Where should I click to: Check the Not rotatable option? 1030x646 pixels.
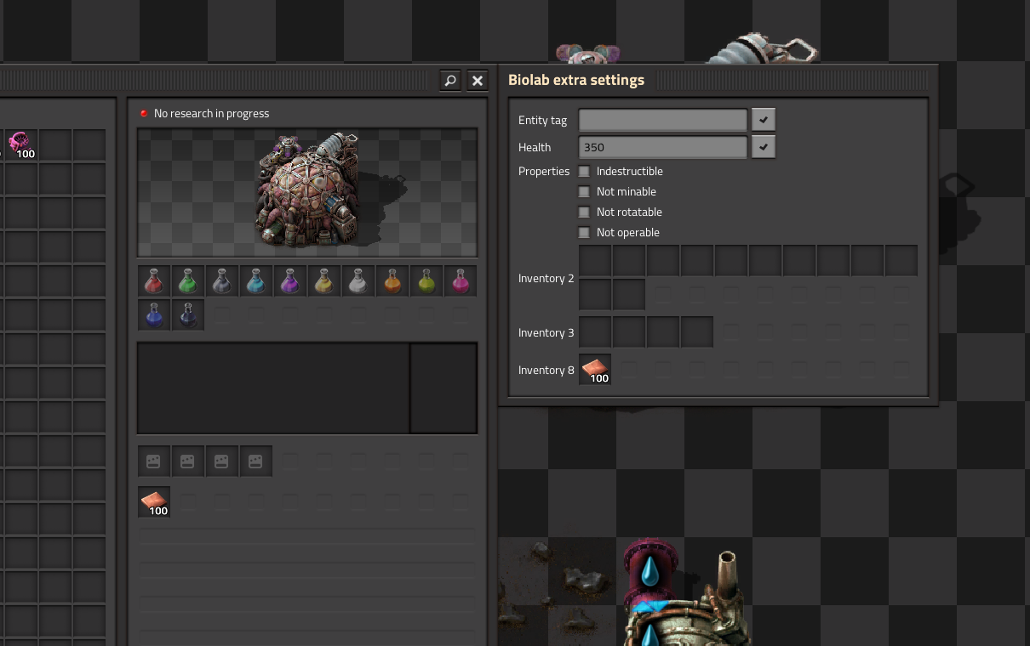(584, 212)
